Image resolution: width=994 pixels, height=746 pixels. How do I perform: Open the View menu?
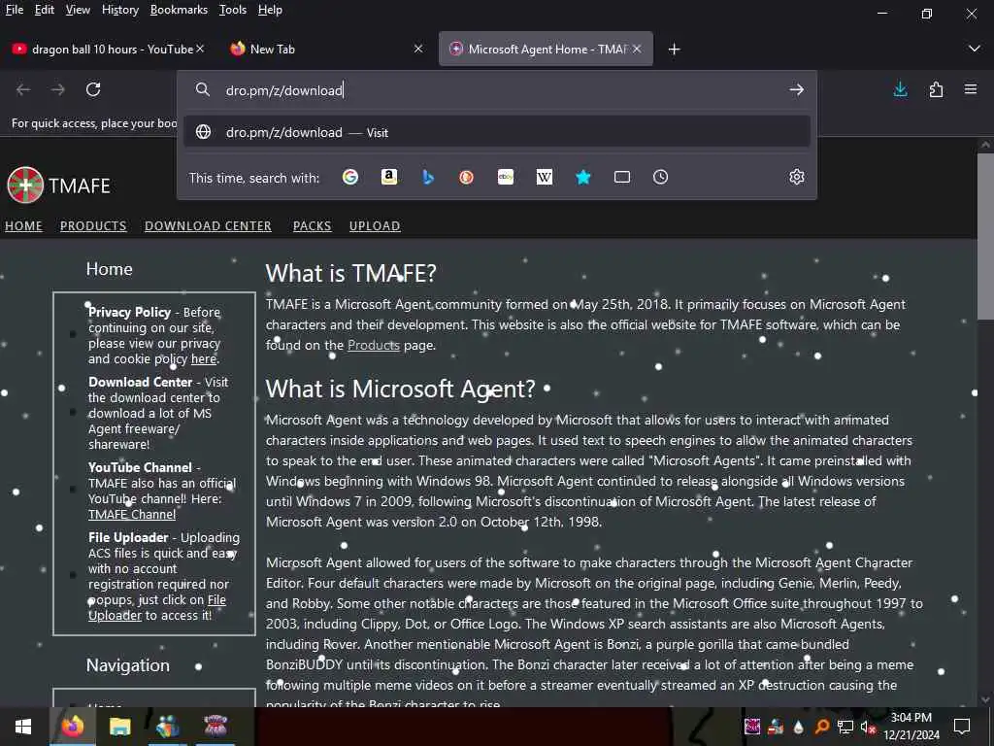78,10
